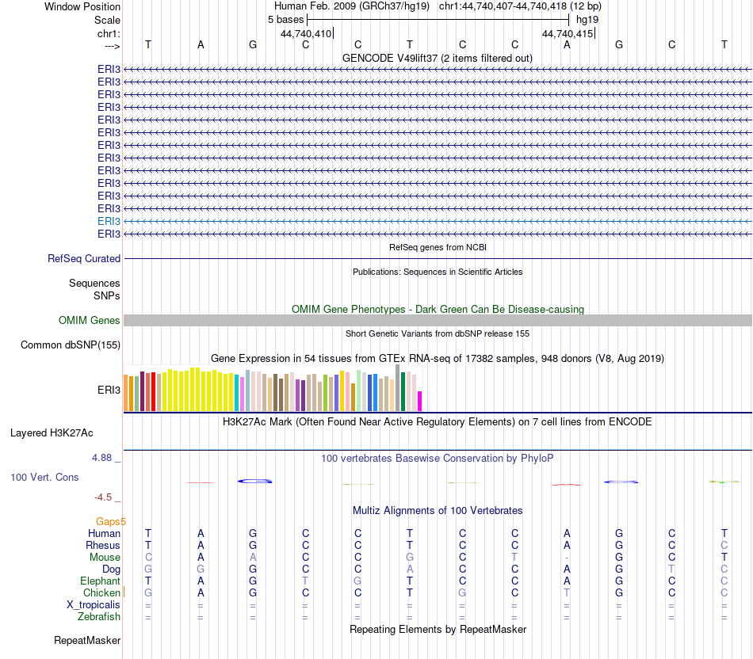Select the Rhesus alignment row label
The image size is (753, 659).
point(103,546)
